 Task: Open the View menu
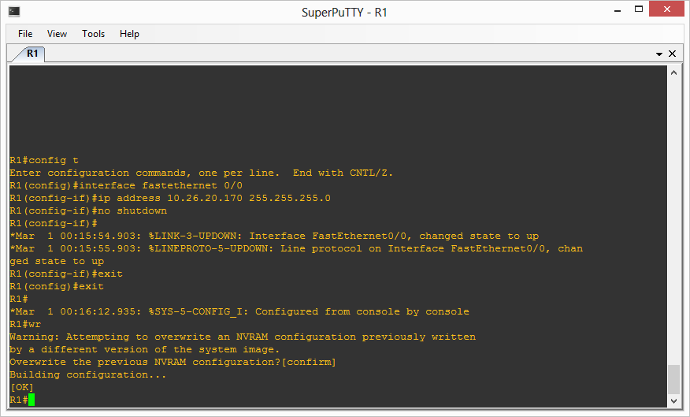57,34
